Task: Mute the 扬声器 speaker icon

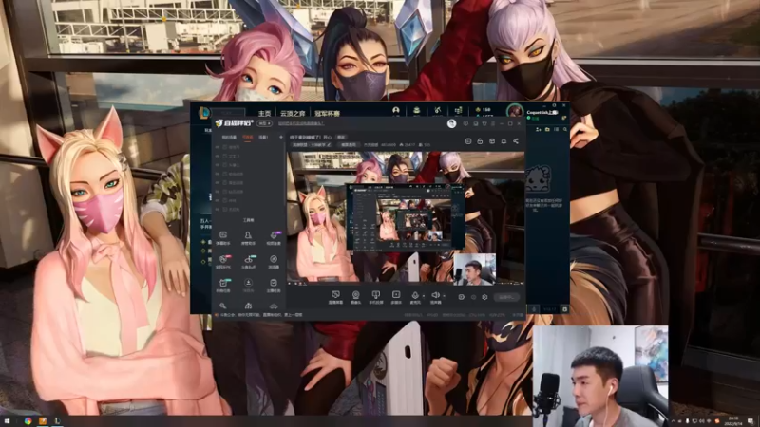Action: tap(435, 295)
